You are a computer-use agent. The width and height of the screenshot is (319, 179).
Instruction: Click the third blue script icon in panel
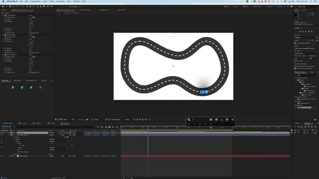pyautogui.click(x=31, y=88)
